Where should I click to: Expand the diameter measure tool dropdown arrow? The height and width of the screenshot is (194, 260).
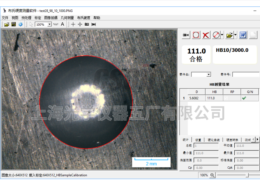point(222,35)
